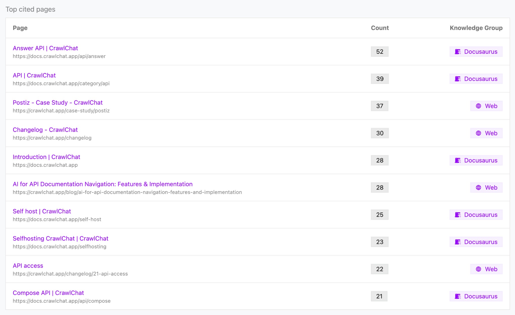Click Docusaurus badge in Selfhosting row
This screenshot has width=515, height=315.
(x=476, y=242)
